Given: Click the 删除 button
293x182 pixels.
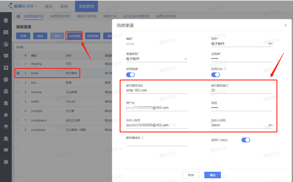Looking at the screenshot, I should tap(57, 36).
